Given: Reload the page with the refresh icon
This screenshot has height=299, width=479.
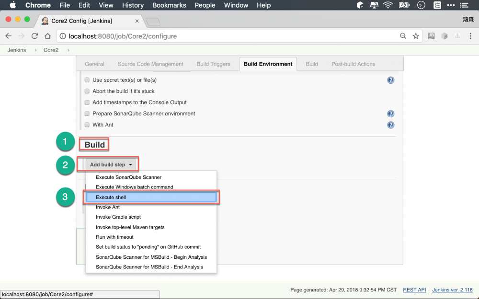Looking at the screenshot, I should click(34, 36).
